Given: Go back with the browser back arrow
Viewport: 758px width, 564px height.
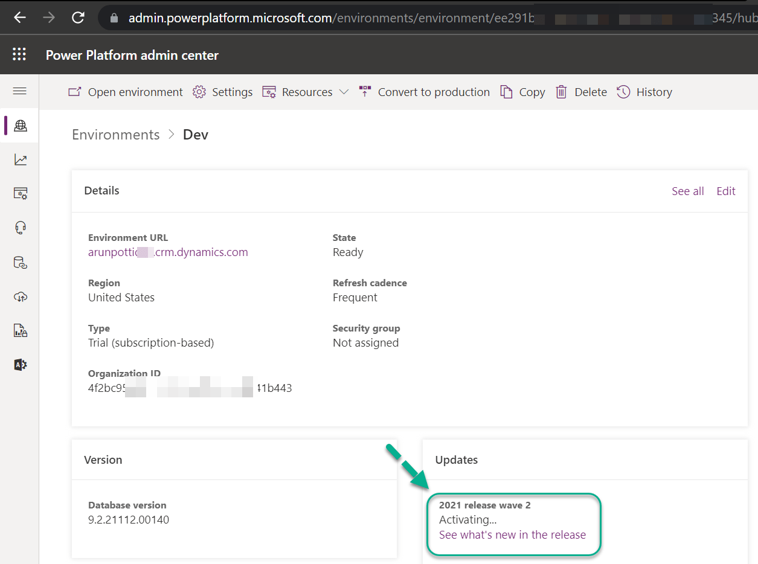Looking at the screenshot, I should [20, 18].
